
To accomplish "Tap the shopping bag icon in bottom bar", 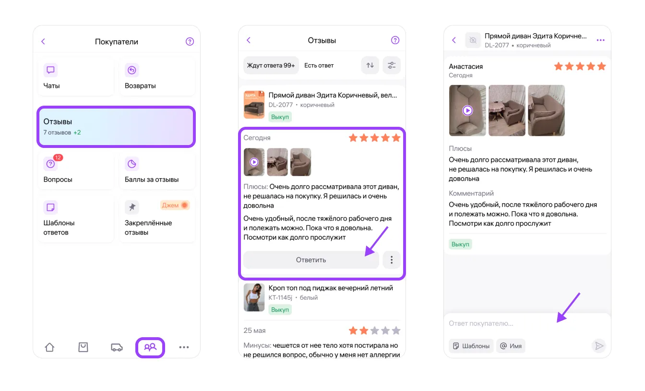I will coord(83,347).
